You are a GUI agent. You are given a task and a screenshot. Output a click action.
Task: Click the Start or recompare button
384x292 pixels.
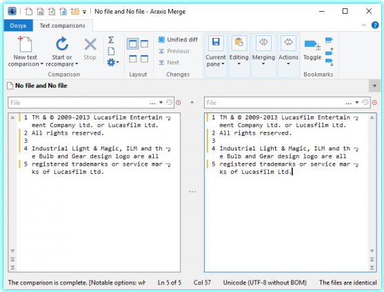point(62,52)
